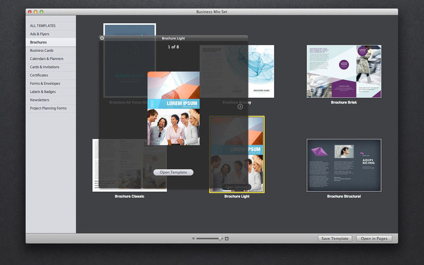The image size is (424, 265).
Task: Click the large thumbnail size icon
Action: tap(227, 238)
